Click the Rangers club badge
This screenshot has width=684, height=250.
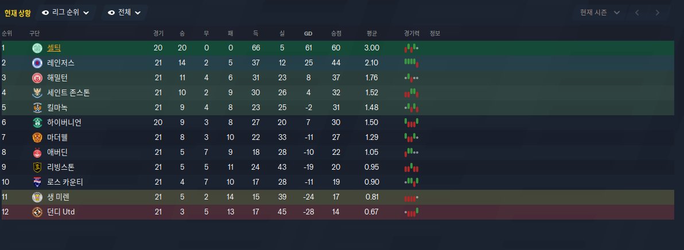pos(37,63)
